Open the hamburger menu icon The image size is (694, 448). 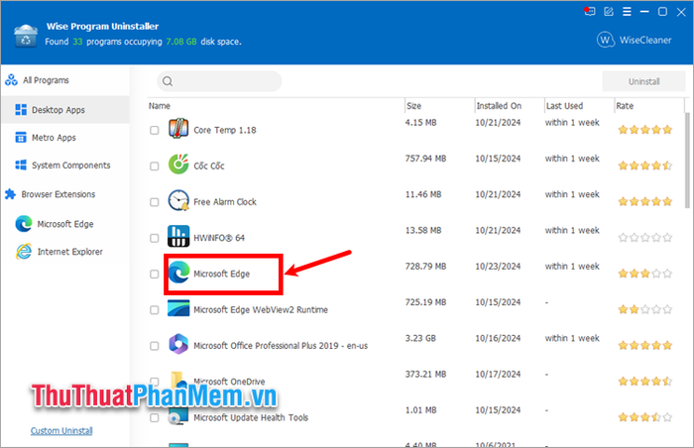pyautogui.click(x=627, y=12)
